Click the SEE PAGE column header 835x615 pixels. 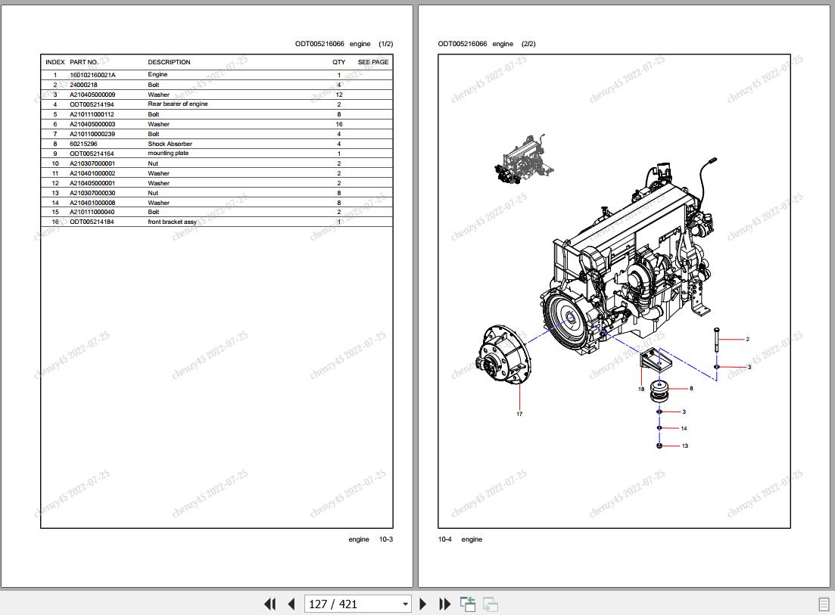(373, 62)
